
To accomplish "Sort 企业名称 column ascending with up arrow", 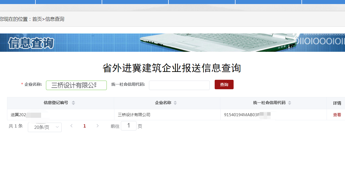I will coord(175,102).
